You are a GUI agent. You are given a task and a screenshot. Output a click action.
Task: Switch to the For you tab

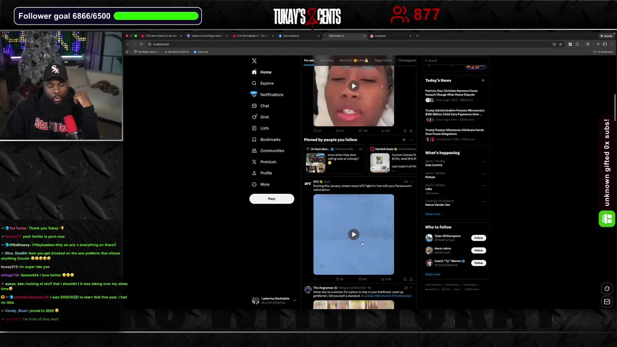tap(309, 60)
